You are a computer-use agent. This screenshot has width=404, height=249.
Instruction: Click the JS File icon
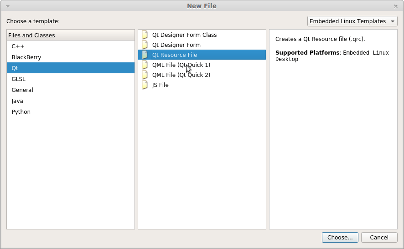(145, 85)
